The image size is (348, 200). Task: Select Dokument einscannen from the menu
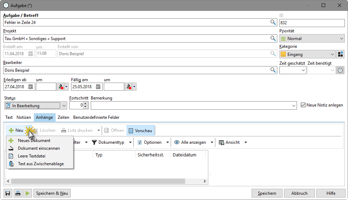pyautogui.click(x=39, y=148)
